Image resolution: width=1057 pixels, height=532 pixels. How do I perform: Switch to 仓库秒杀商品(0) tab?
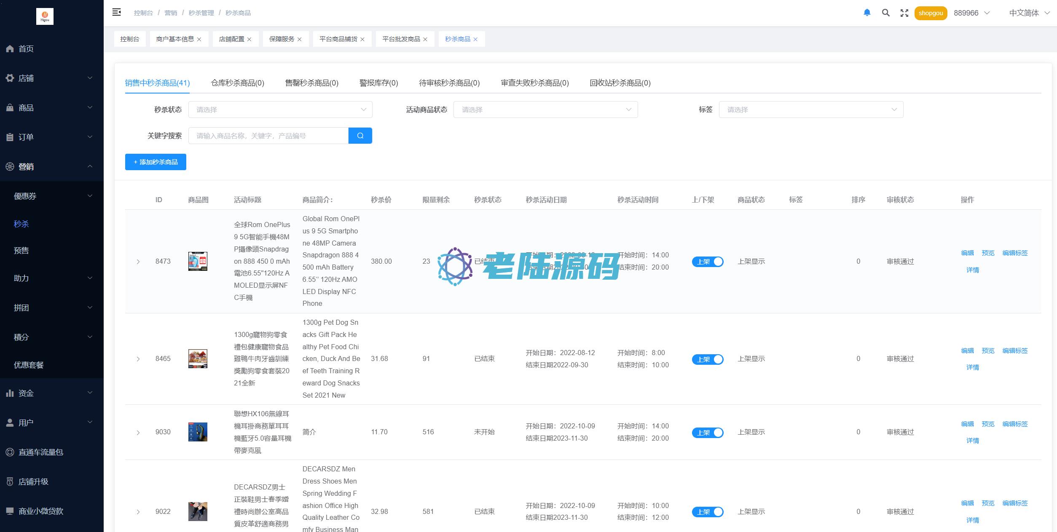(x=237, y=83)
